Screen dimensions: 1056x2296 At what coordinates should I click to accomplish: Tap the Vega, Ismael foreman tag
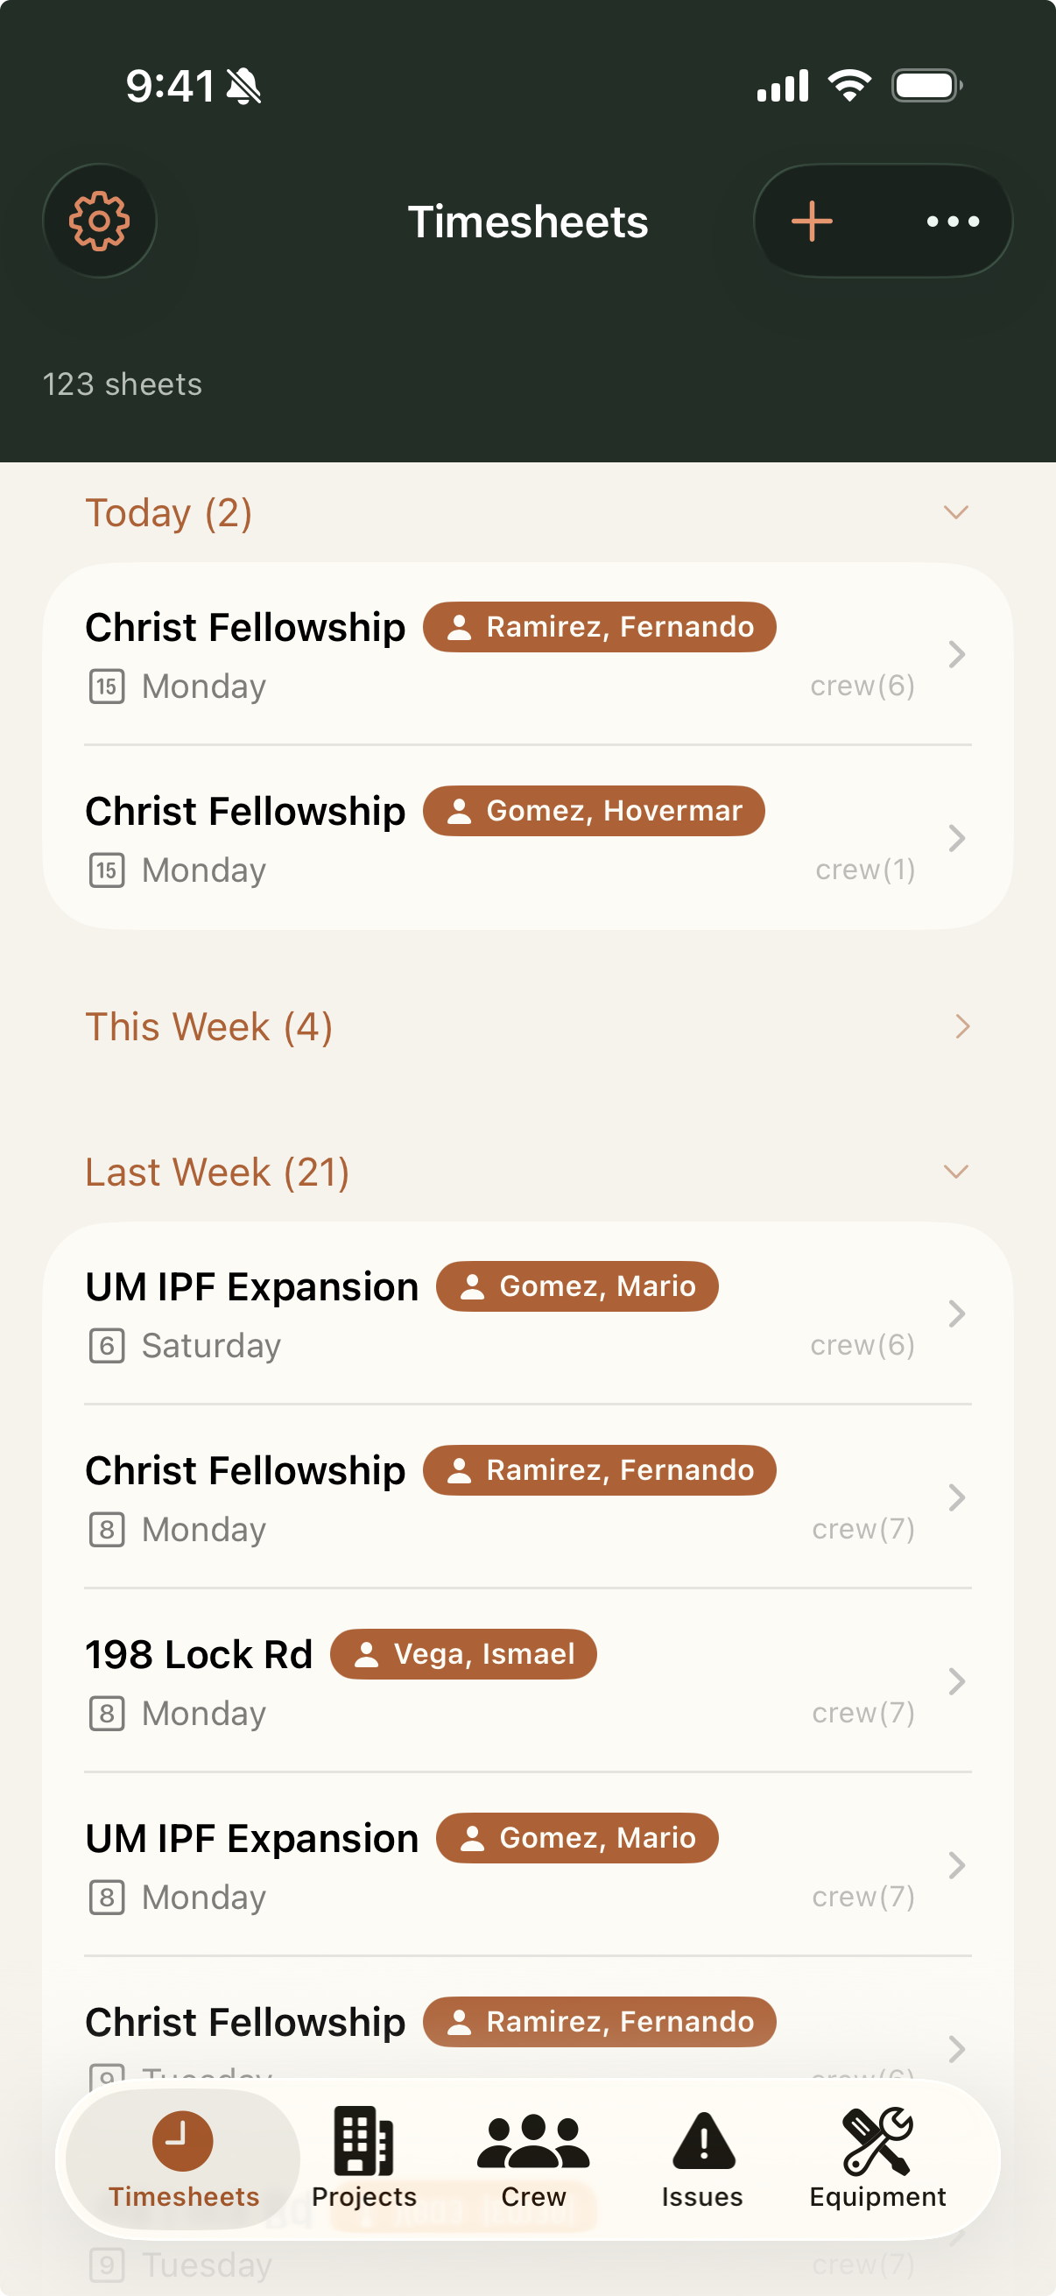click(463, 1653)
